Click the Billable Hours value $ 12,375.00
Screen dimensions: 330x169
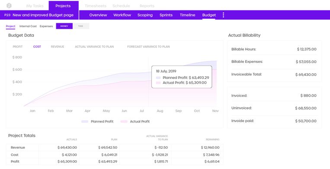[307, 49]
